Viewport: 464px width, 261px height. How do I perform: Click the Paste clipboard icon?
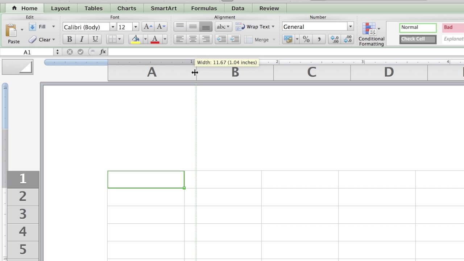coord(12,30)
